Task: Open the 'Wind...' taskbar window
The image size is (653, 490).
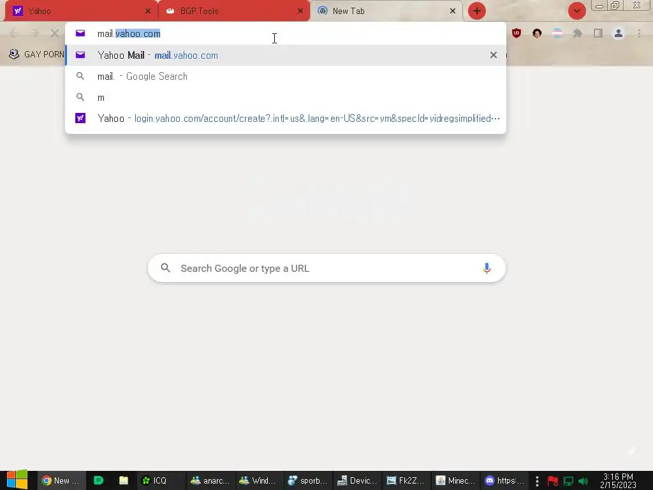Action: 259,480
